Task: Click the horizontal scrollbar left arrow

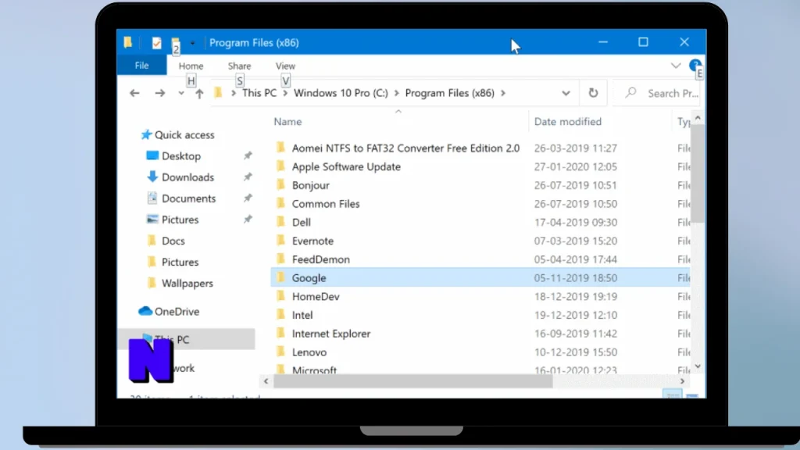Action: pyautogui.click(x=266, y=381)
